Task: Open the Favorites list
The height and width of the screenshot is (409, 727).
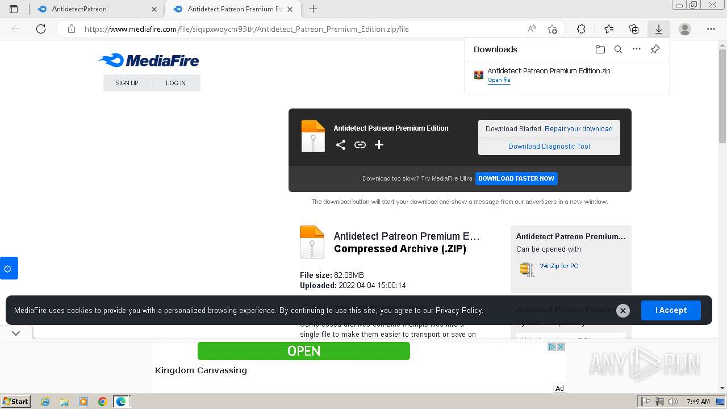Action: pos(609,29)
